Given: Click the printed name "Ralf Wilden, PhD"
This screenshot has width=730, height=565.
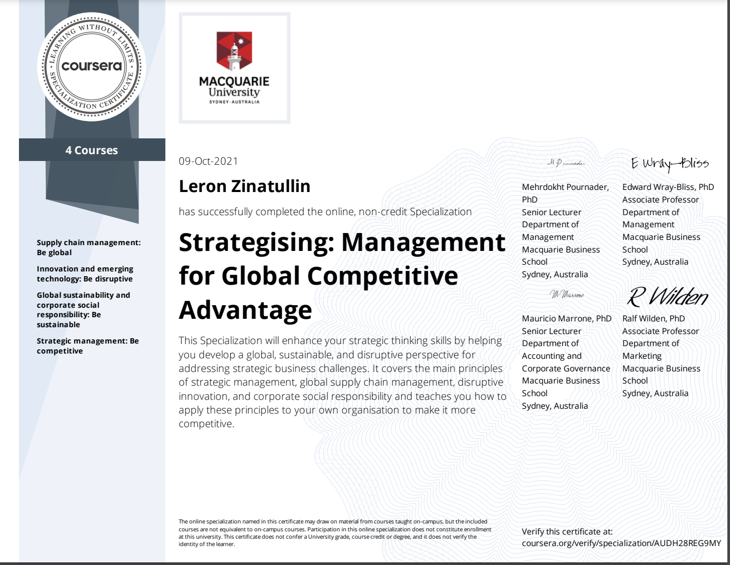Looking at the screenshot, I should (653, 318).
